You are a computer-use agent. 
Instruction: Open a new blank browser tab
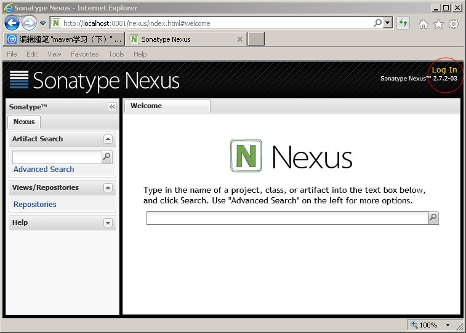(256, 39)
